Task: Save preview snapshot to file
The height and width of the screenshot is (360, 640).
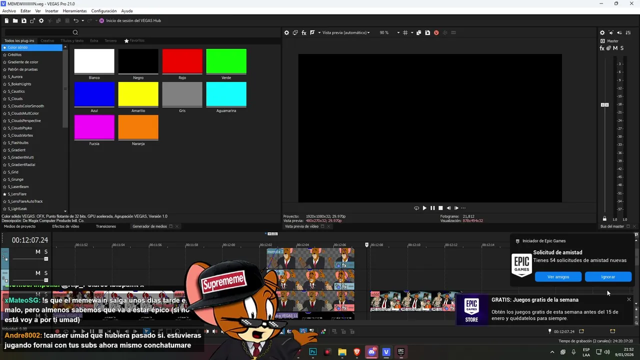Action: pyautogui.click(x=427, y=32)
